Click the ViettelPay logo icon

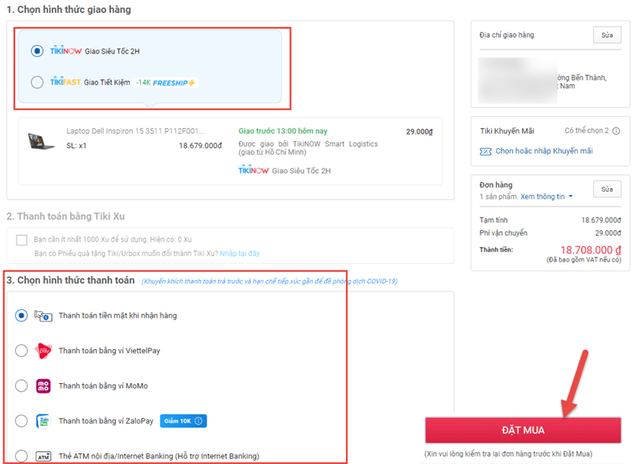[x=43, y=351]
